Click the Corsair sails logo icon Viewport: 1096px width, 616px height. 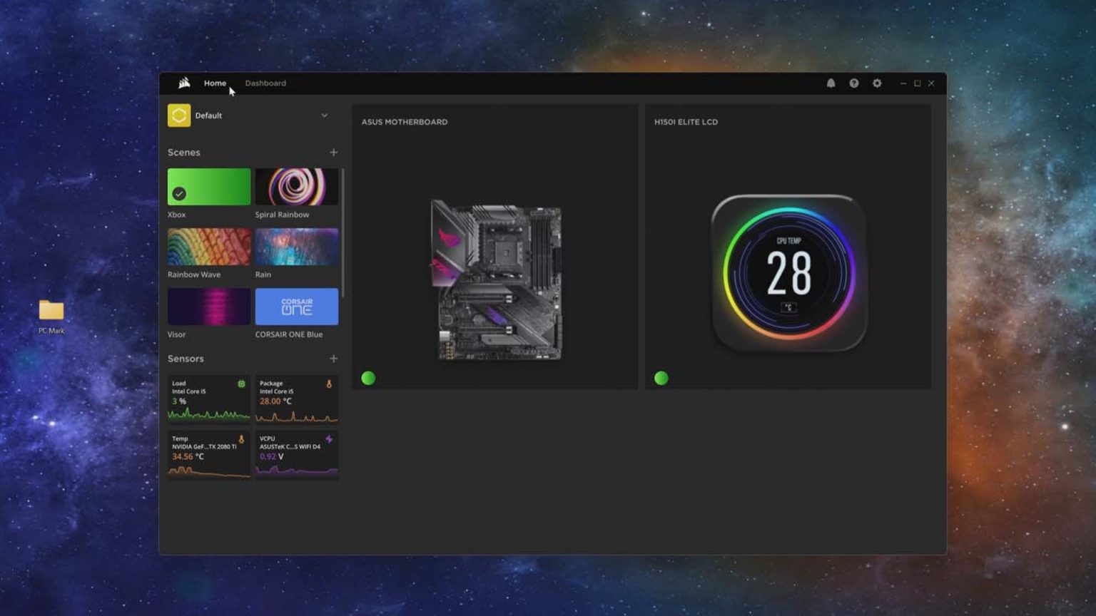184,83
